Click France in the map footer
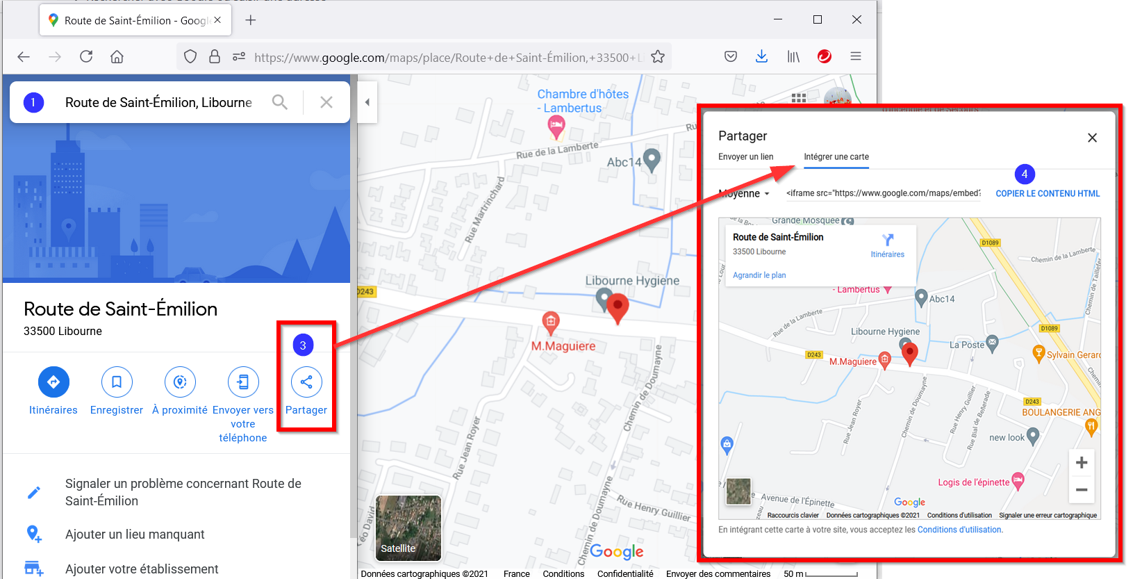The width and height of the screenshot is (1142, 579). coord(516,573)
